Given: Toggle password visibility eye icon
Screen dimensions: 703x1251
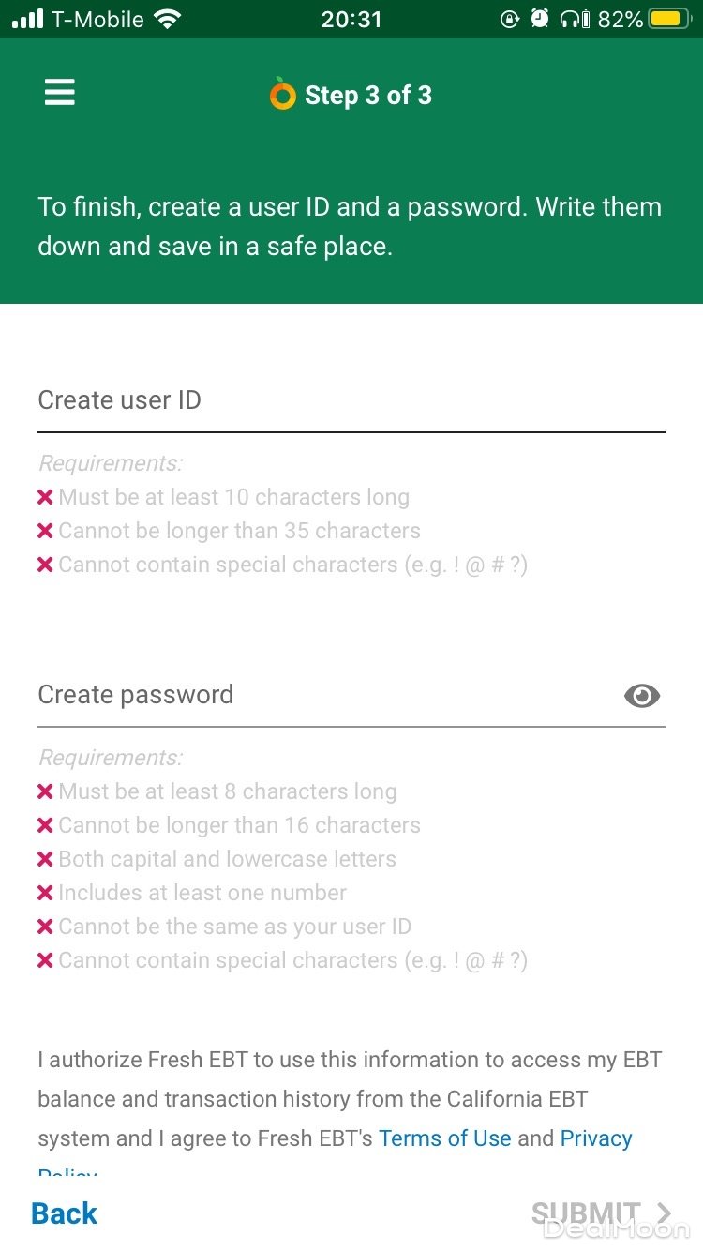Looking at the screenshot, I should tap(642, 696).
